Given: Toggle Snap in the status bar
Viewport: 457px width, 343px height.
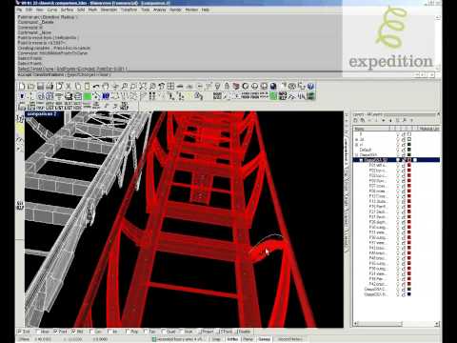Looking at the screenshot, I should 216,339.
